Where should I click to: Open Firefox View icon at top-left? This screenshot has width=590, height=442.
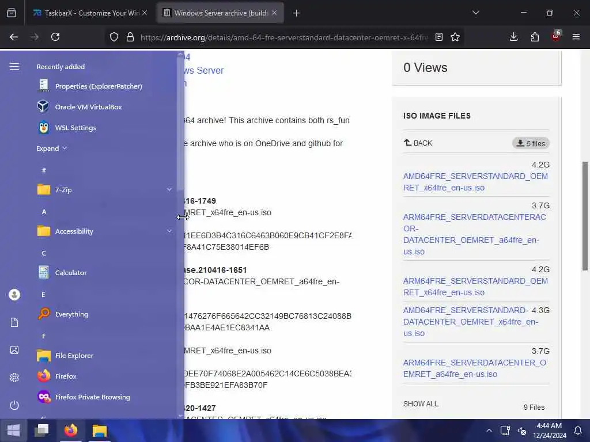tap(12, 13)
